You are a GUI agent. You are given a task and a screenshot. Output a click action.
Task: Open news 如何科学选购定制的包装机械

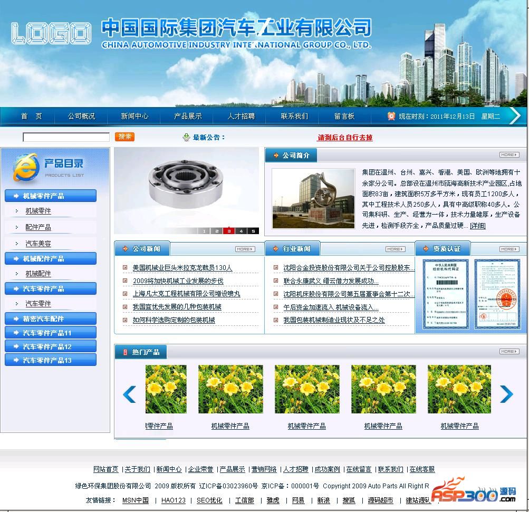click(174, 320)
